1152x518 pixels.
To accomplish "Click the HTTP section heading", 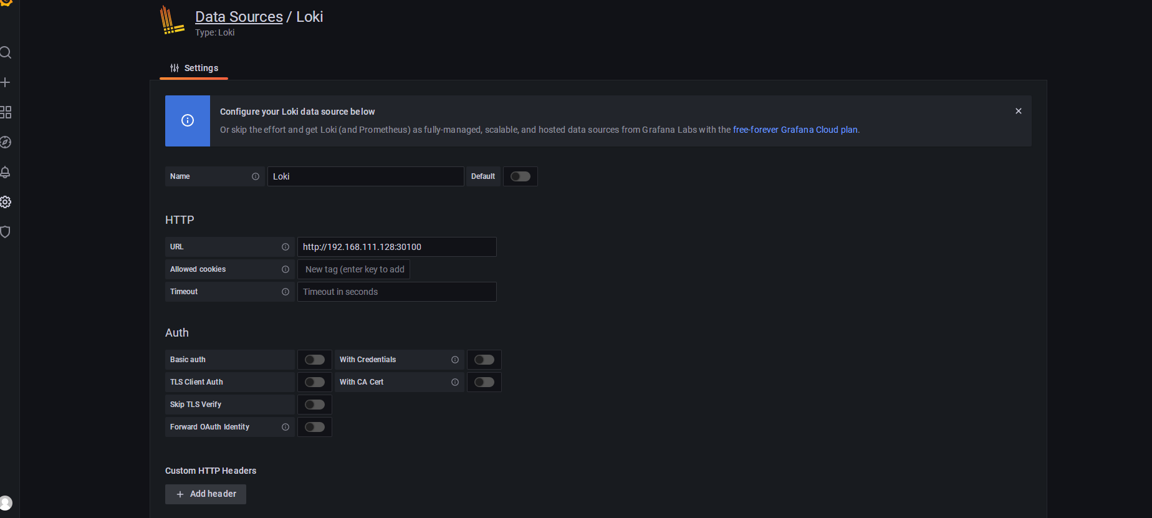I will coord(180,220).
